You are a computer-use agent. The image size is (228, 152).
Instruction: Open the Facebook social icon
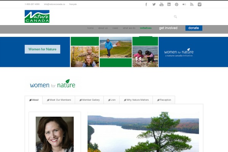[x=146, y=5]
